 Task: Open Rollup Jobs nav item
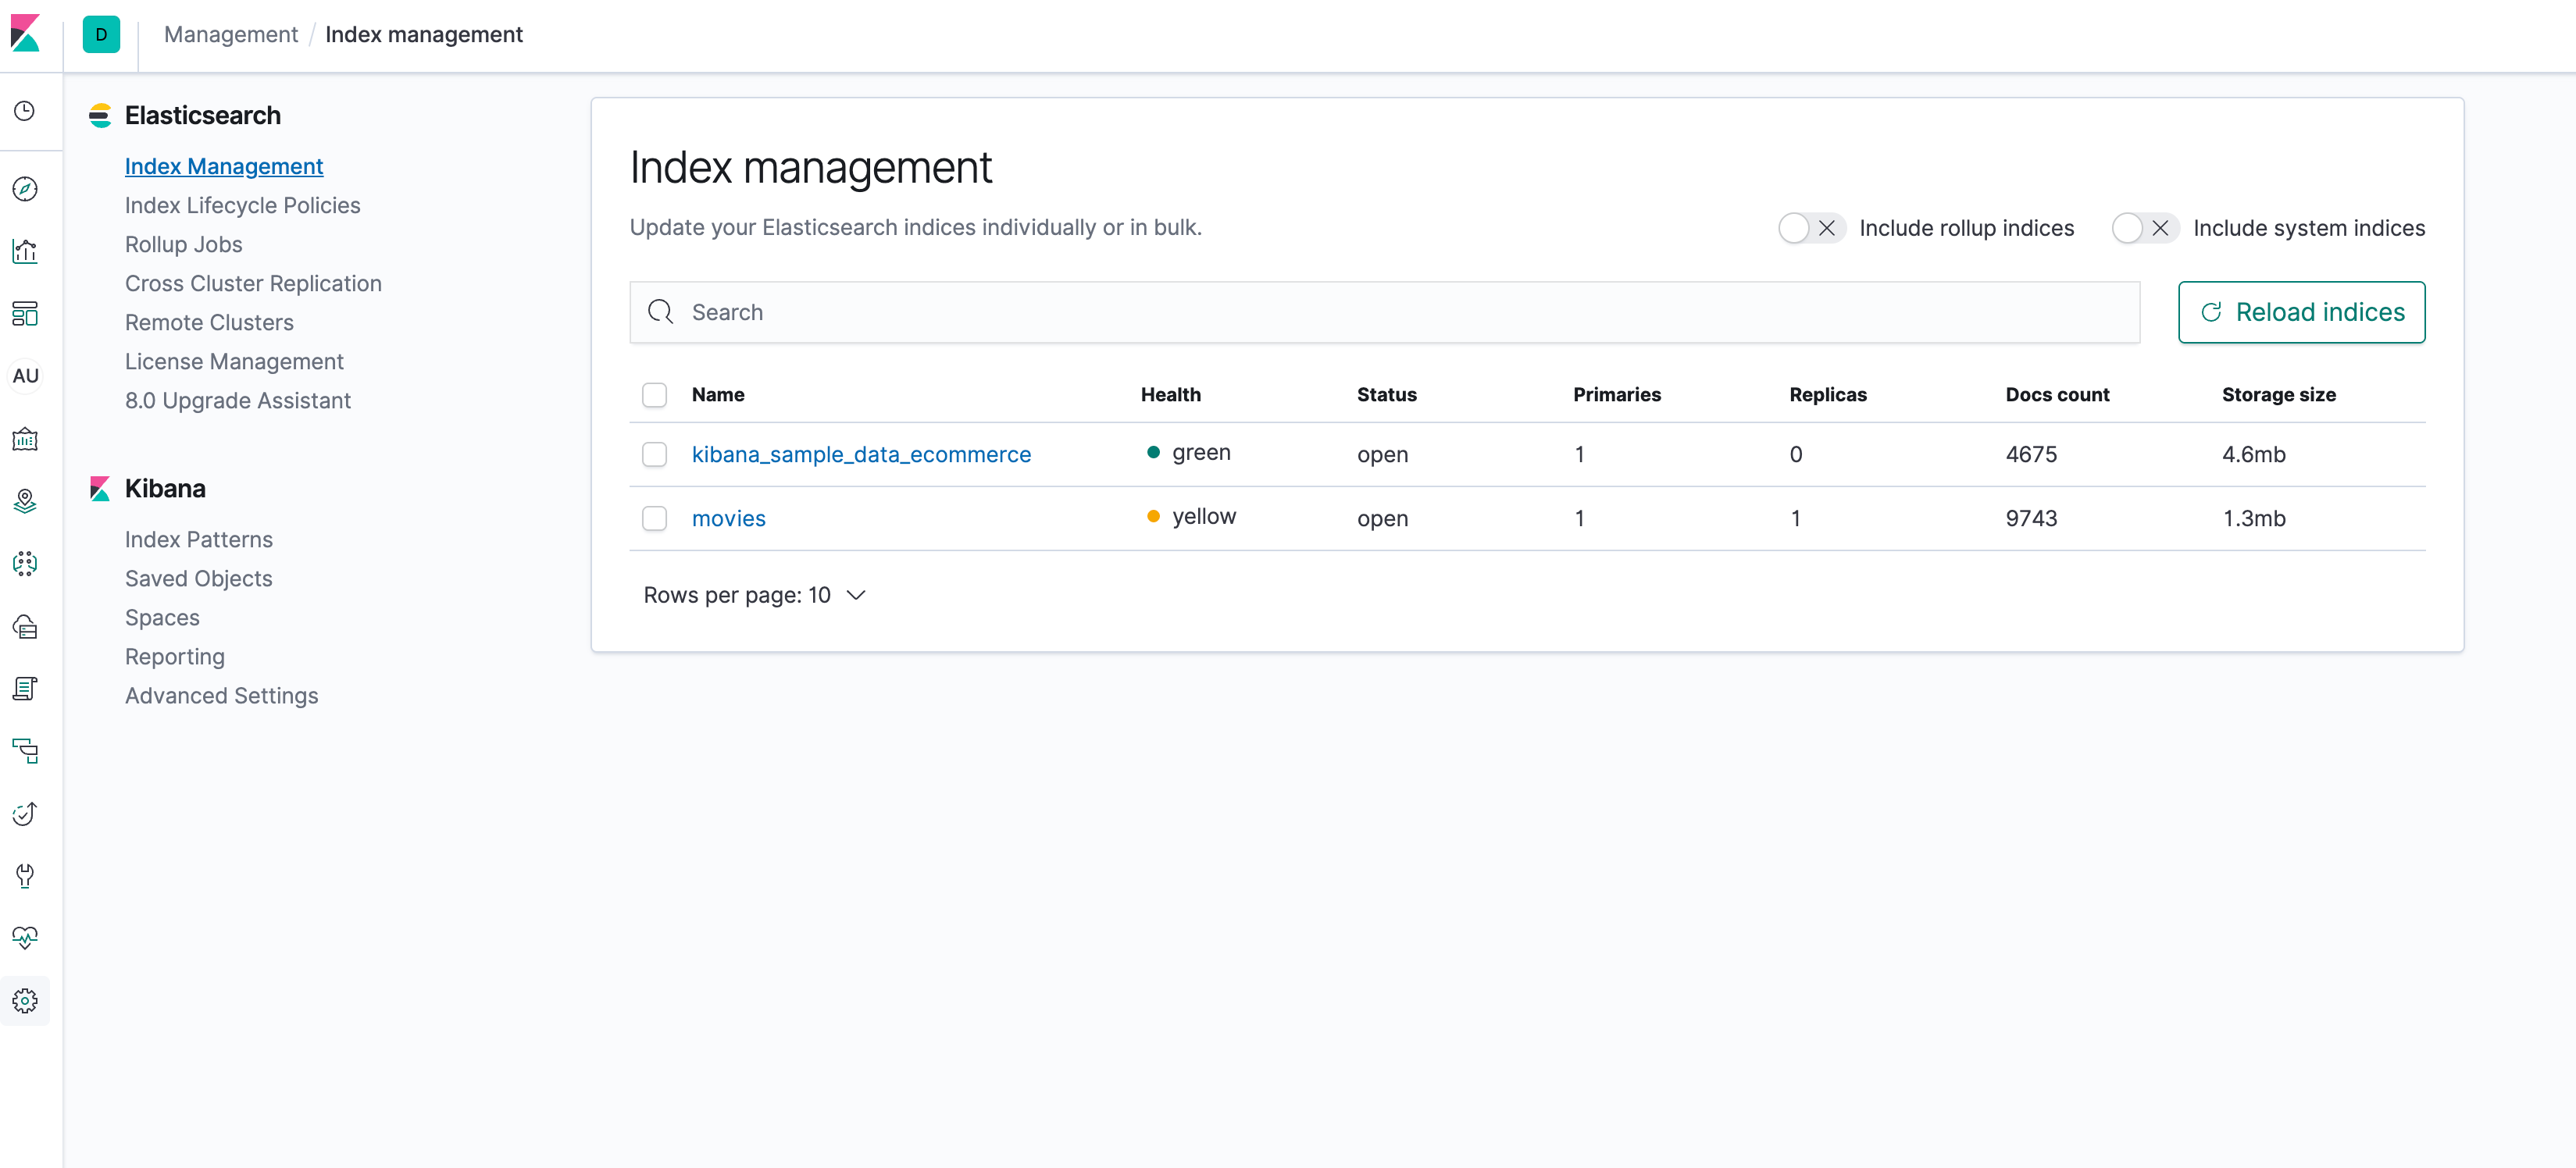184,244
